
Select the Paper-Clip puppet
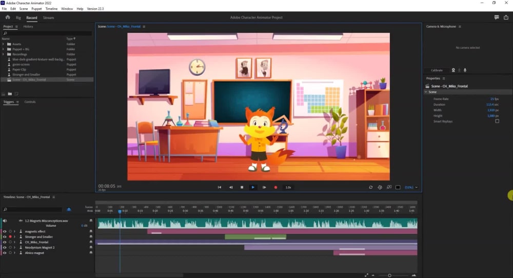pyautogui.click(x=19, y=70)
